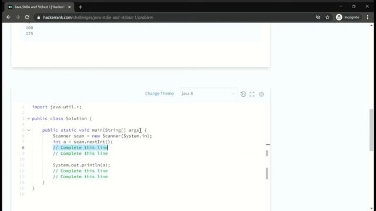Collapse the public class Solution fold arrow

29,118
